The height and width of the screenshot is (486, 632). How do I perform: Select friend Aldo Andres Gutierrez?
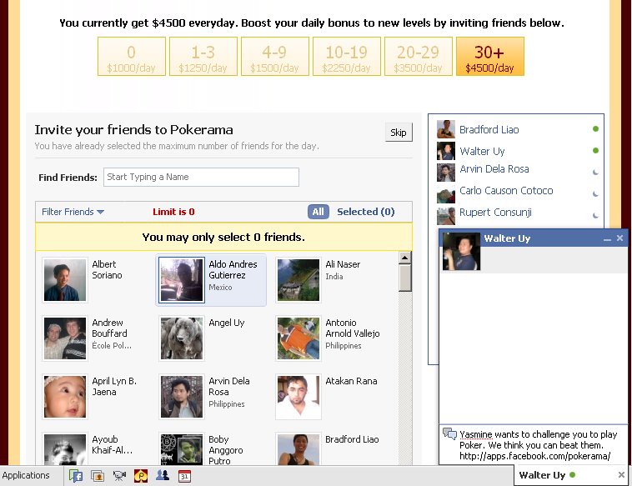pyautogui.click(x=211, y=280)
